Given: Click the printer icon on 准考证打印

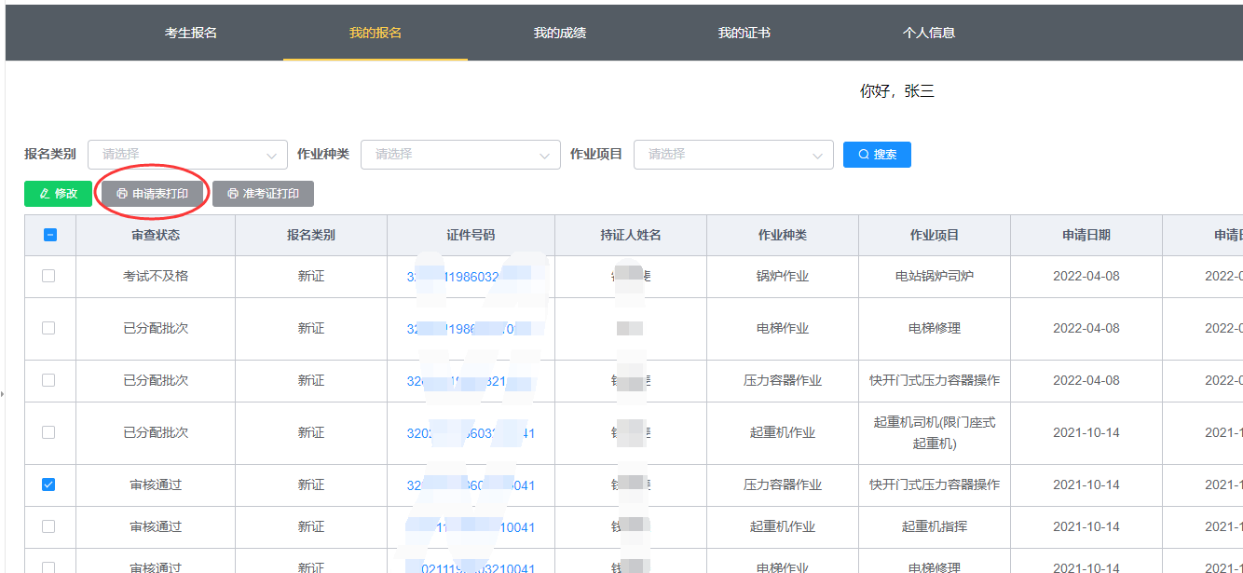Looking at the screenshot, I should pyautogui.click(x=233, y=194).
